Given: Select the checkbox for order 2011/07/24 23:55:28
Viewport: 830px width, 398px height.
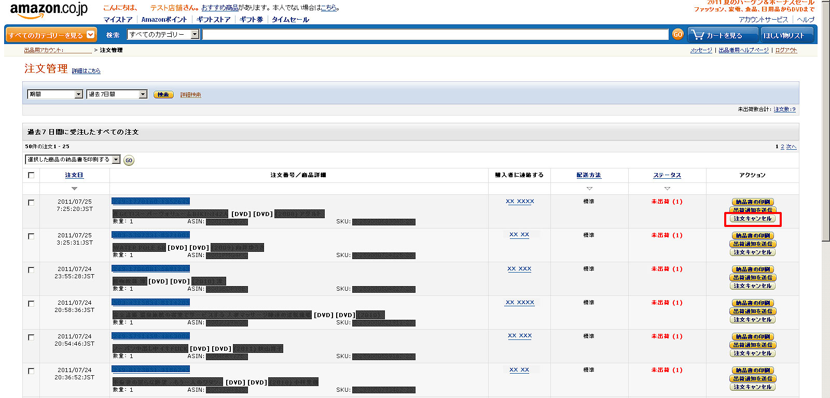Looking at the screenshot, I should coord(31,270).
